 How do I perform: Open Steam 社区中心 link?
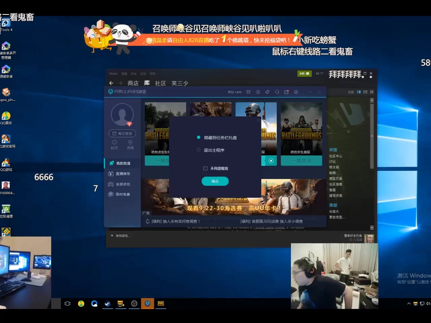335,156
